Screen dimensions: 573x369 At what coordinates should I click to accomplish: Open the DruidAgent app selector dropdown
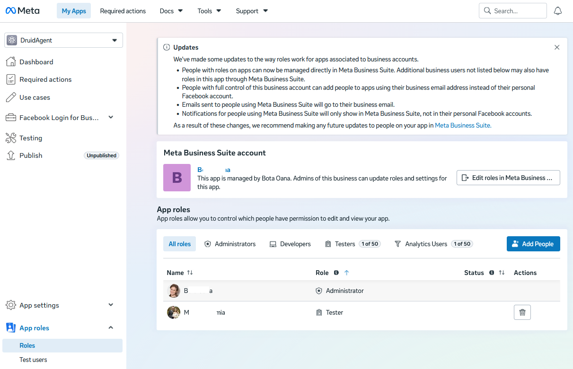[x=64, y=40]
